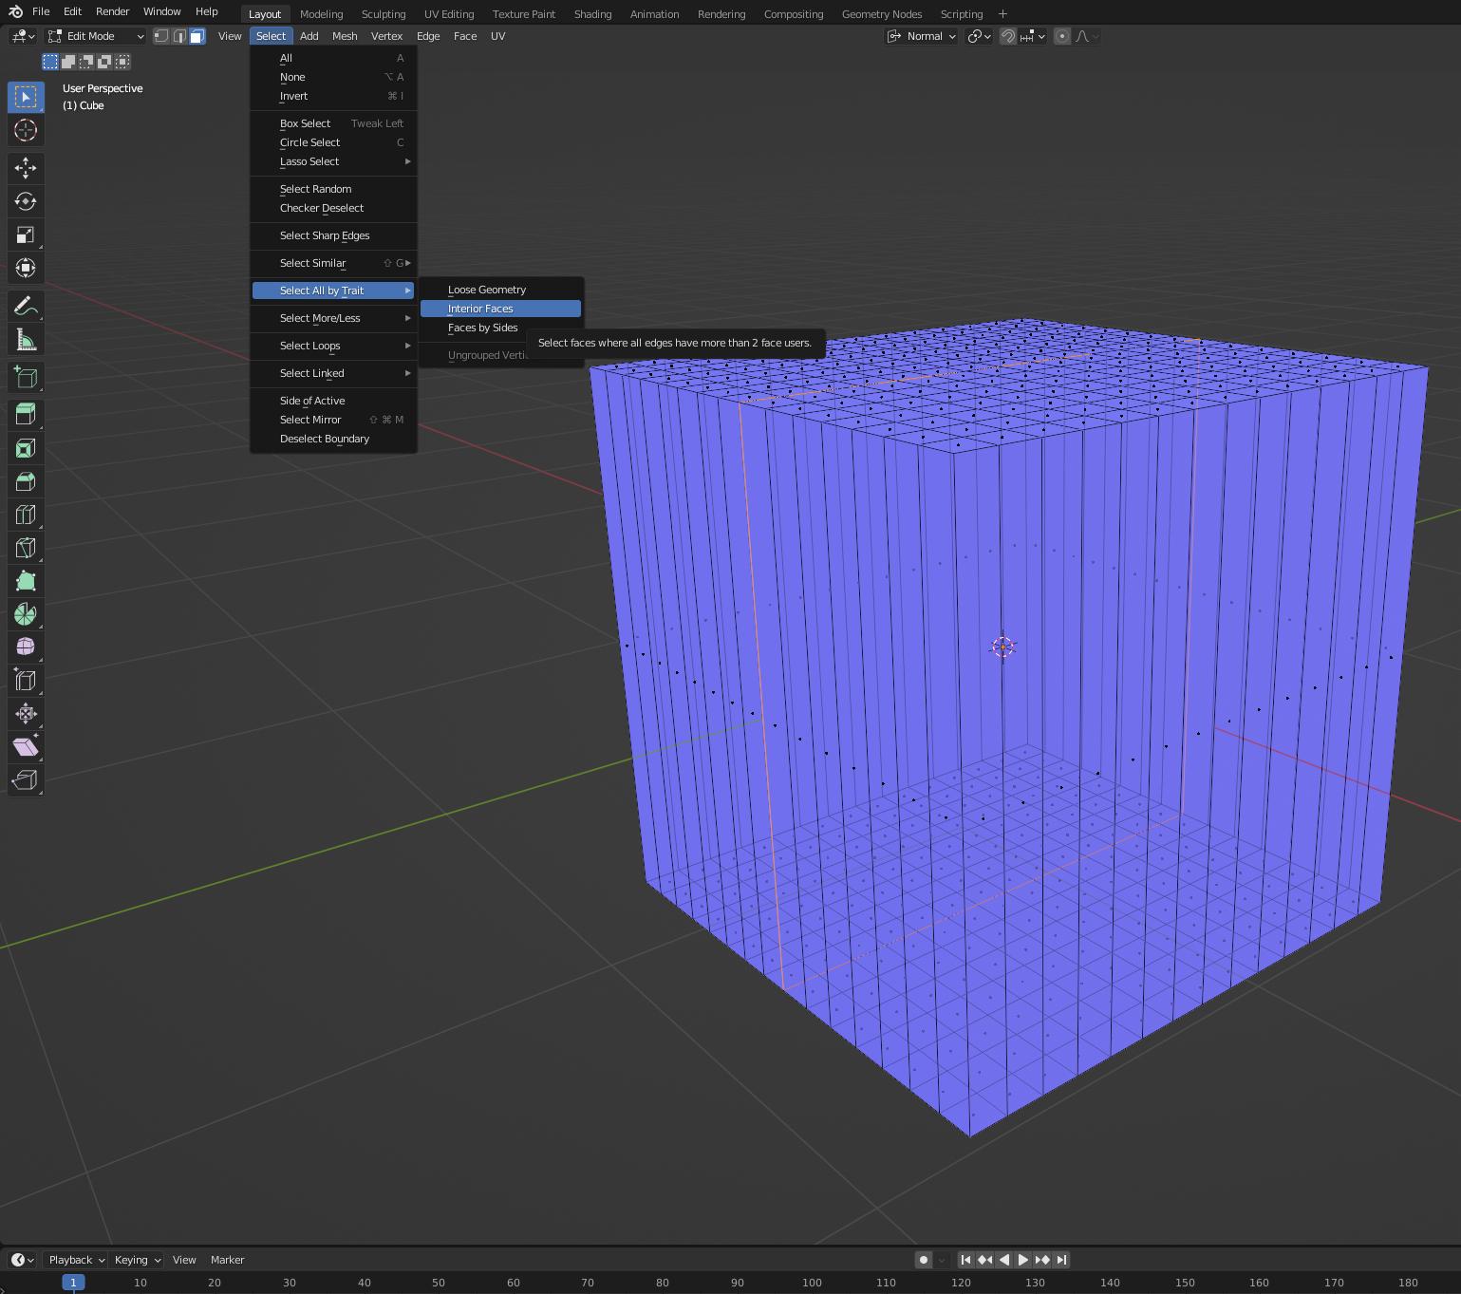The height and width of the screenshot is (1294, 1461).
Task: Set selection mode to new selection
Action: click(x=50, y=62)
